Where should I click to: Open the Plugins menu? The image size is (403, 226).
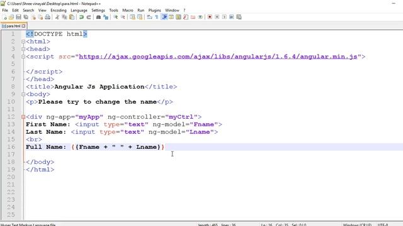click(154, 10)
